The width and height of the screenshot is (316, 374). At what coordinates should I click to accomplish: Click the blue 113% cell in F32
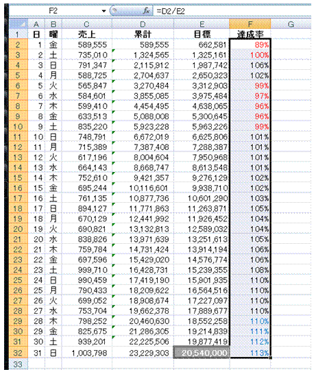[x=250, y=353]
